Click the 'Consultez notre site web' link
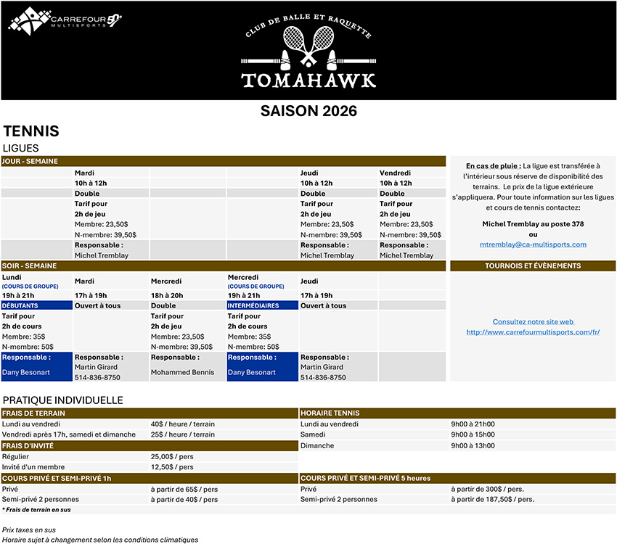The height and width of the screenshot is (544, 617). (533, 321)
